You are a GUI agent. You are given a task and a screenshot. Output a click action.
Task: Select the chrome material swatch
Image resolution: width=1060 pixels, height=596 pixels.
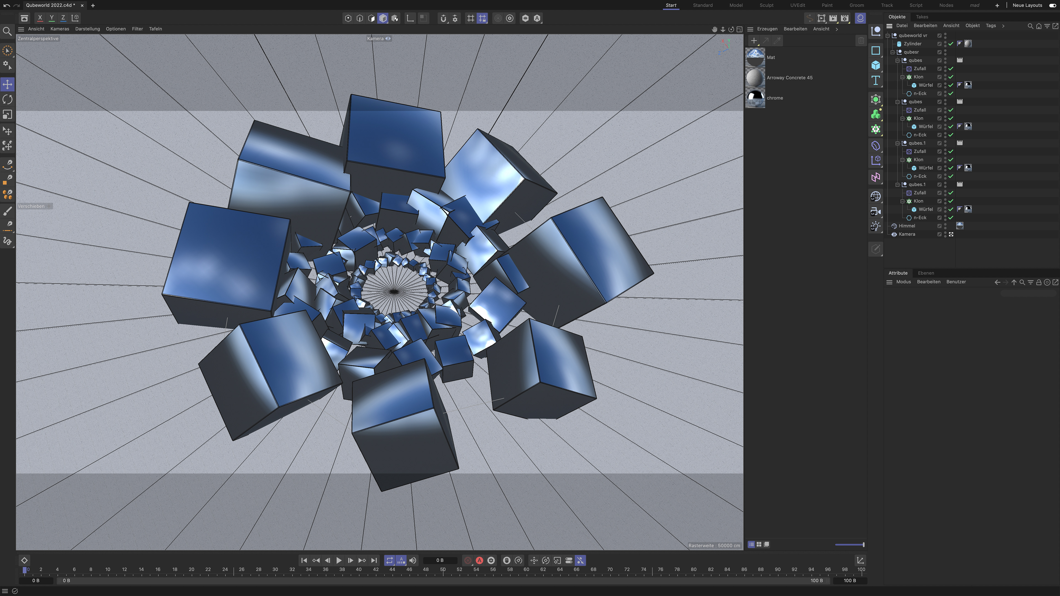pos(755,98)
